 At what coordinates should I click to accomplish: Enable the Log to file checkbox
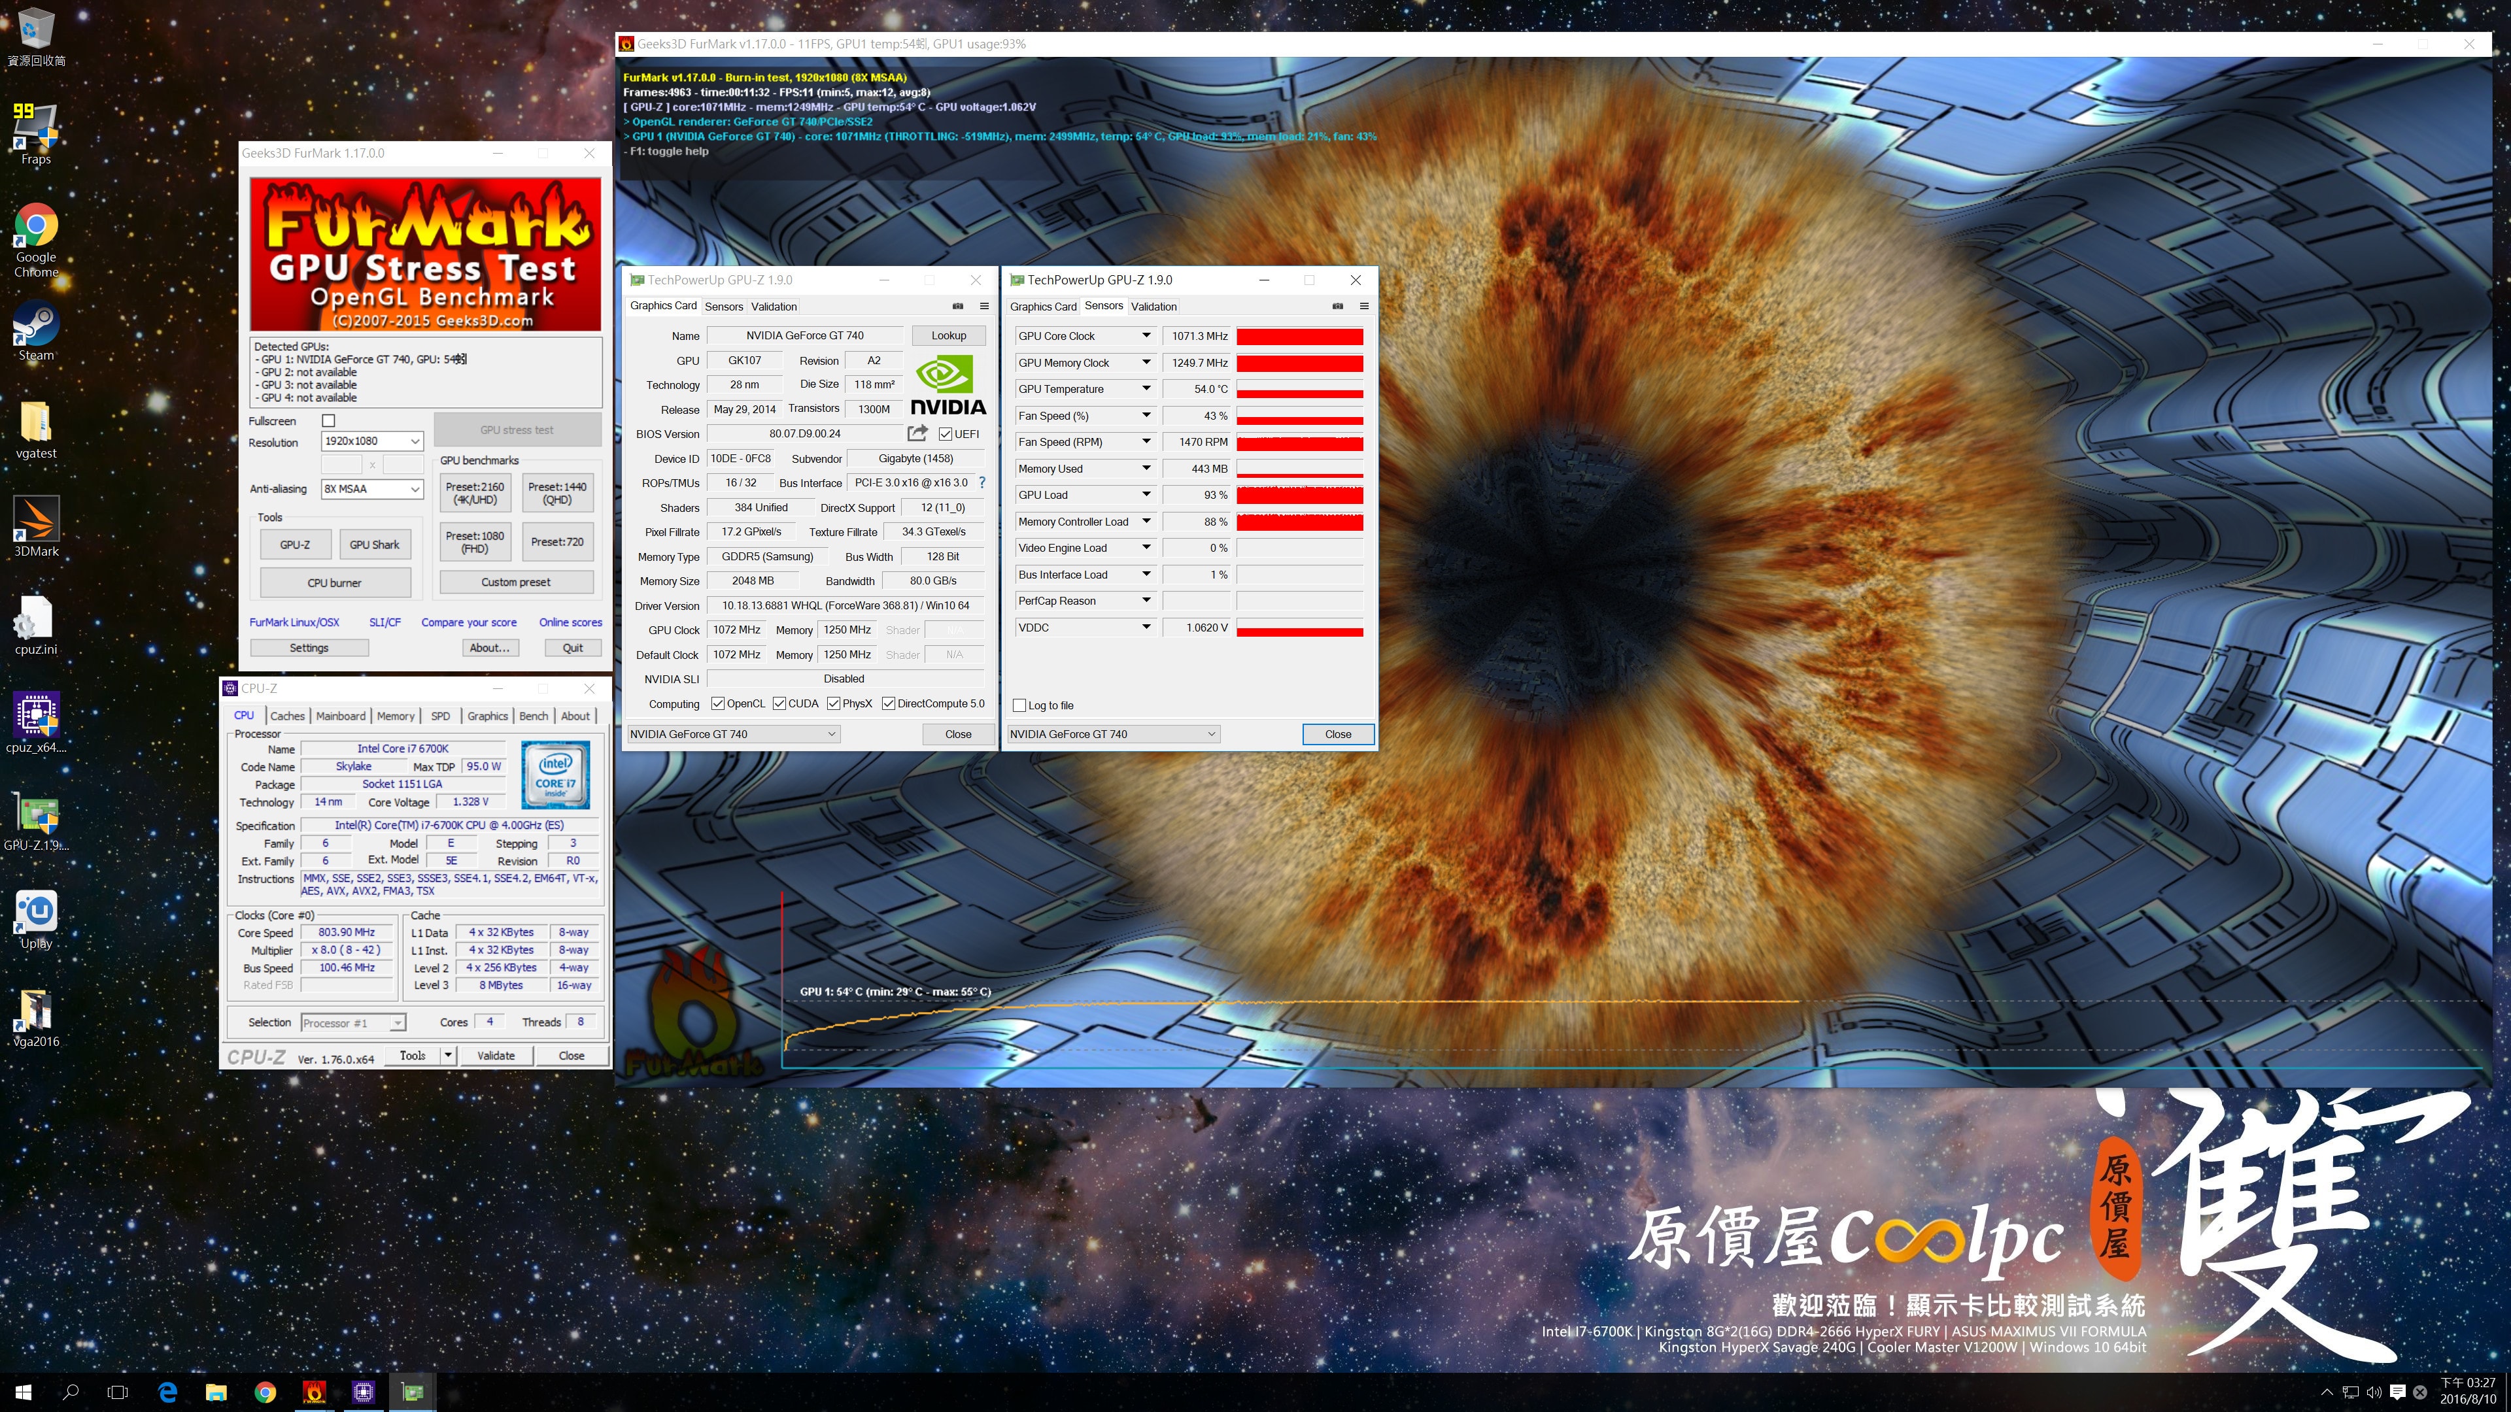pyautogui.click(x=1019, y=705)
